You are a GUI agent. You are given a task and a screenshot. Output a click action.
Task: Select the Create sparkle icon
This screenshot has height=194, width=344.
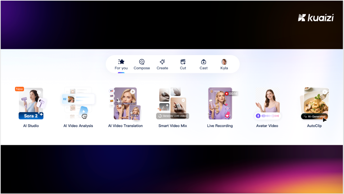(162, 62)
